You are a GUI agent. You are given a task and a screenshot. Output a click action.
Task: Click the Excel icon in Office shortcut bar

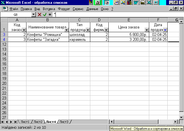[149, 3]
